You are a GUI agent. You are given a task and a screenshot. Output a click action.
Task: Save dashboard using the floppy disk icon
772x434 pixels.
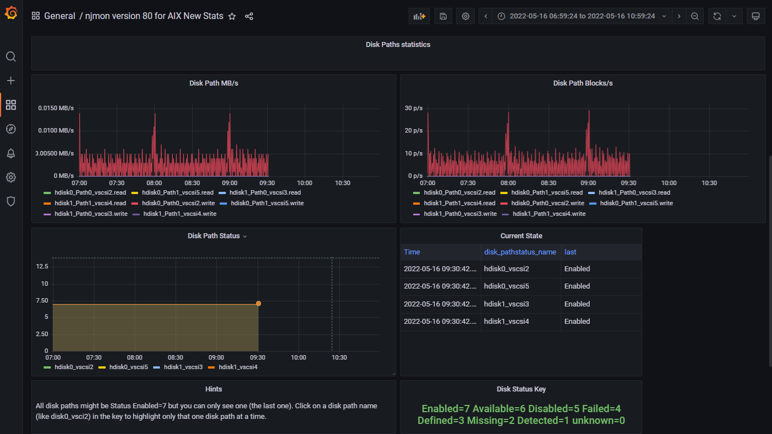click(x=443, y=16)
